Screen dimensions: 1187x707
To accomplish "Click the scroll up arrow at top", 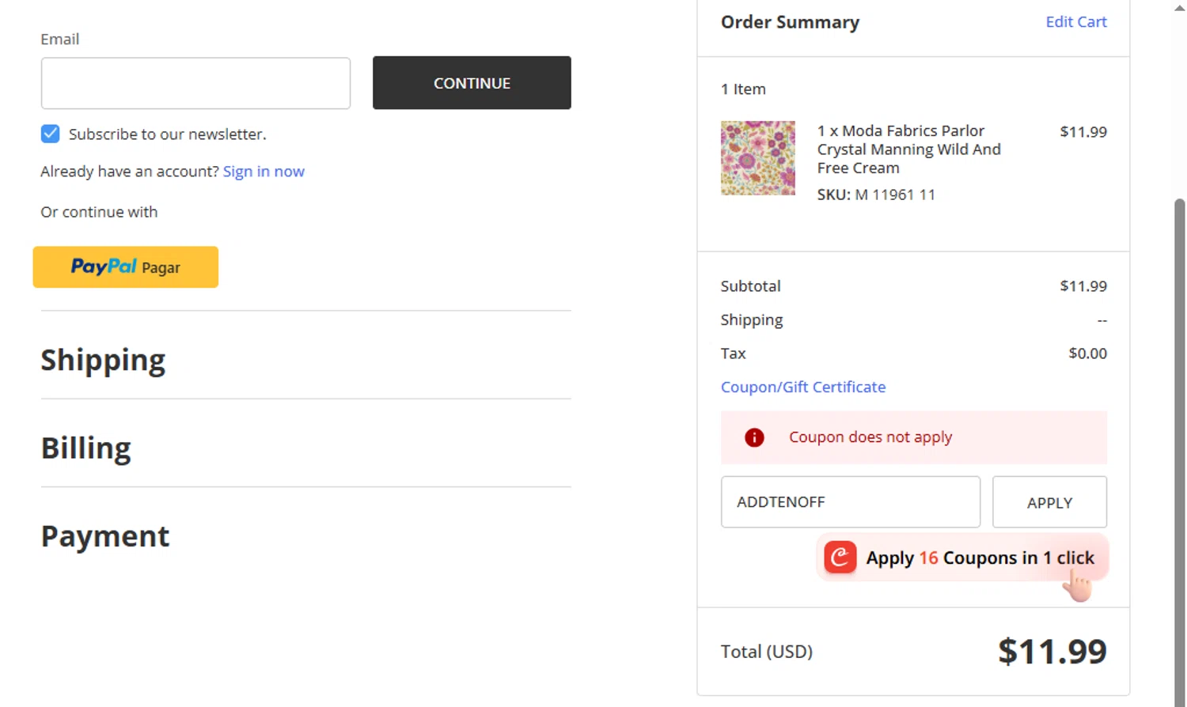I will (x=1179, y=7).
